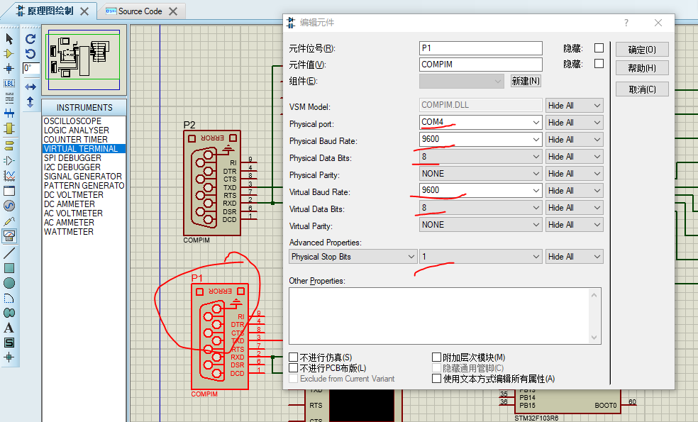The image size is (698, 422).
Task: Enable 使用文本方式编辑所有属性(A) checkbox
Action: click(437, 378)
